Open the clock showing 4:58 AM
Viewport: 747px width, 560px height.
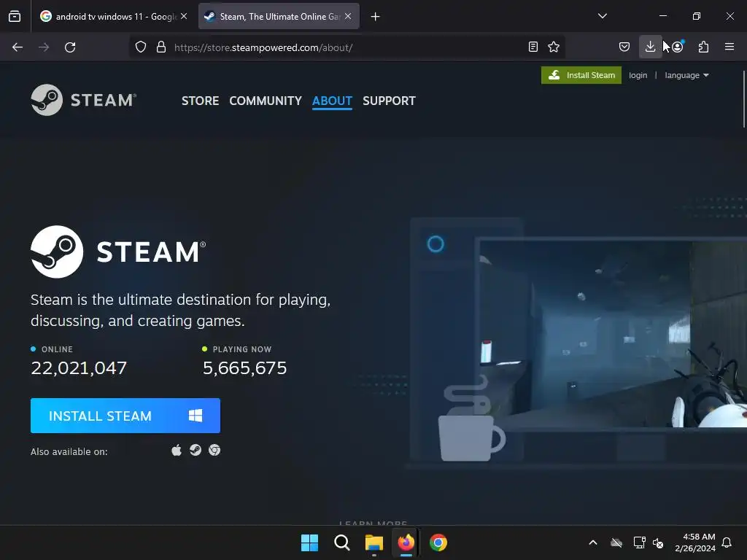coord(695,542)
